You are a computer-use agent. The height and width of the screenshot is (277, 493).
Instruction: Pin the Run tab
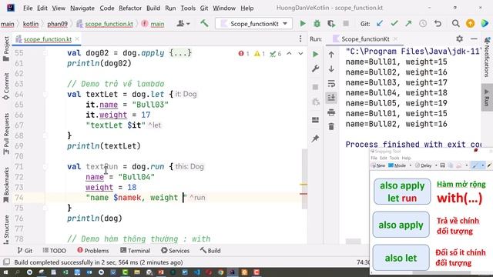coord(315,138)
